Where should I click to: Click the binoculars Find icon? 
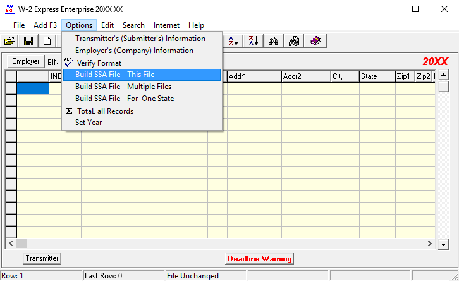click(x=274, y=41)
